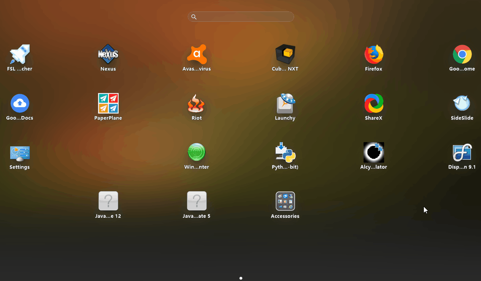Image resolution: width=481 pixels, height=281 pixels.
Task: Click the 'Riot' label text
Action: (197, 118)
